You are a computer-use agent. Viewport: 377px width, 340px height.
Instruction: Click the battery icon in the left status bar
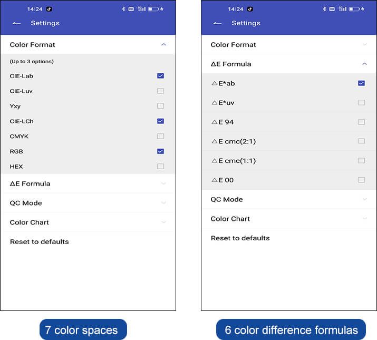tap(153, 9)
